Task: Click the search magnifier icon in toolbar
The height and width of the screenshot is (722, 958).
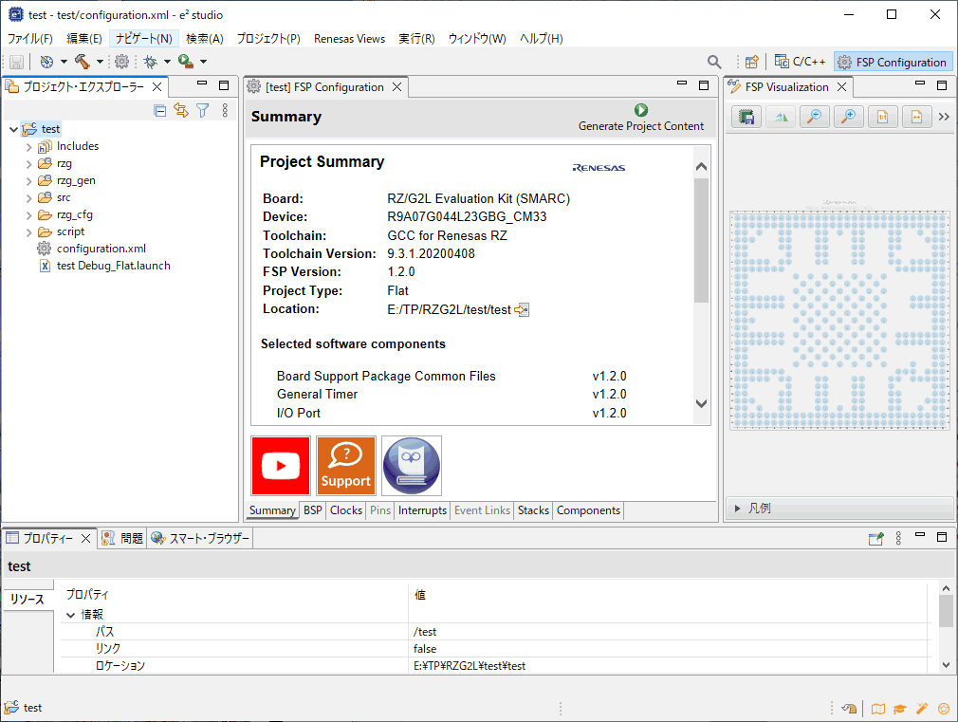Action: coord(714,62)
